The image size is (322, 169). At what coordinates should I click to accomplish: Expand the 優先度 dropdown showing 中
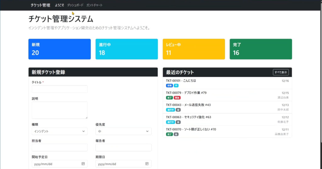coord(123,131)
